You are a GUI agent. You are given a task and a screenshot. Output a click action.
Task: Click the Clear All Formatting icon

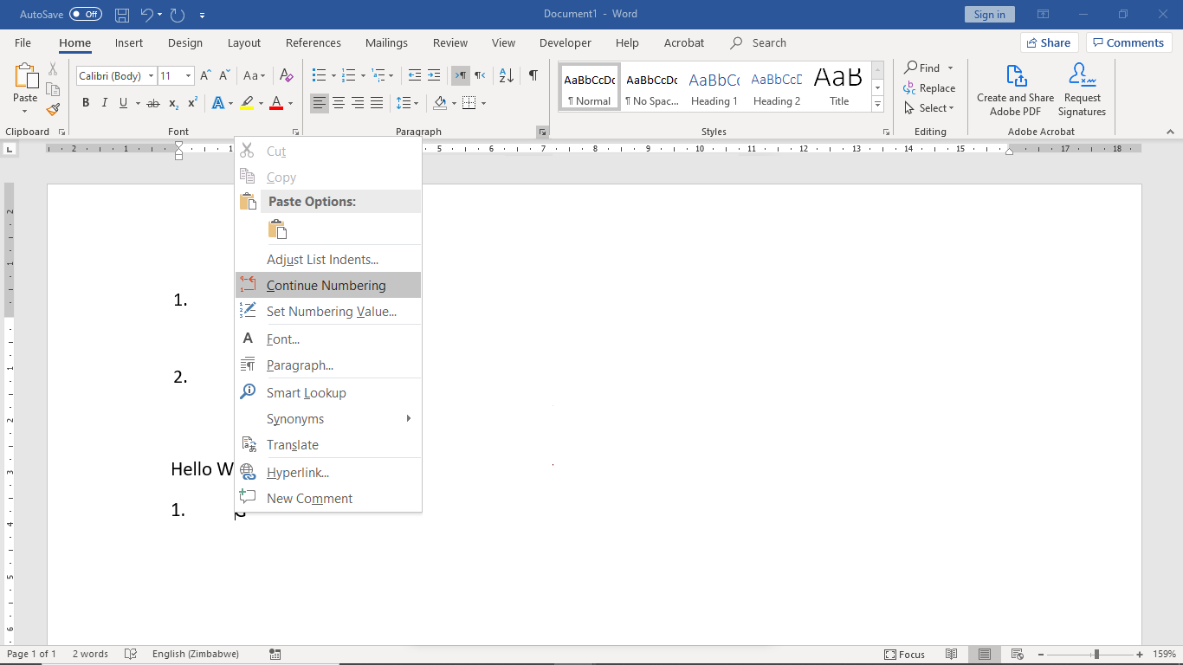(288, 76)
